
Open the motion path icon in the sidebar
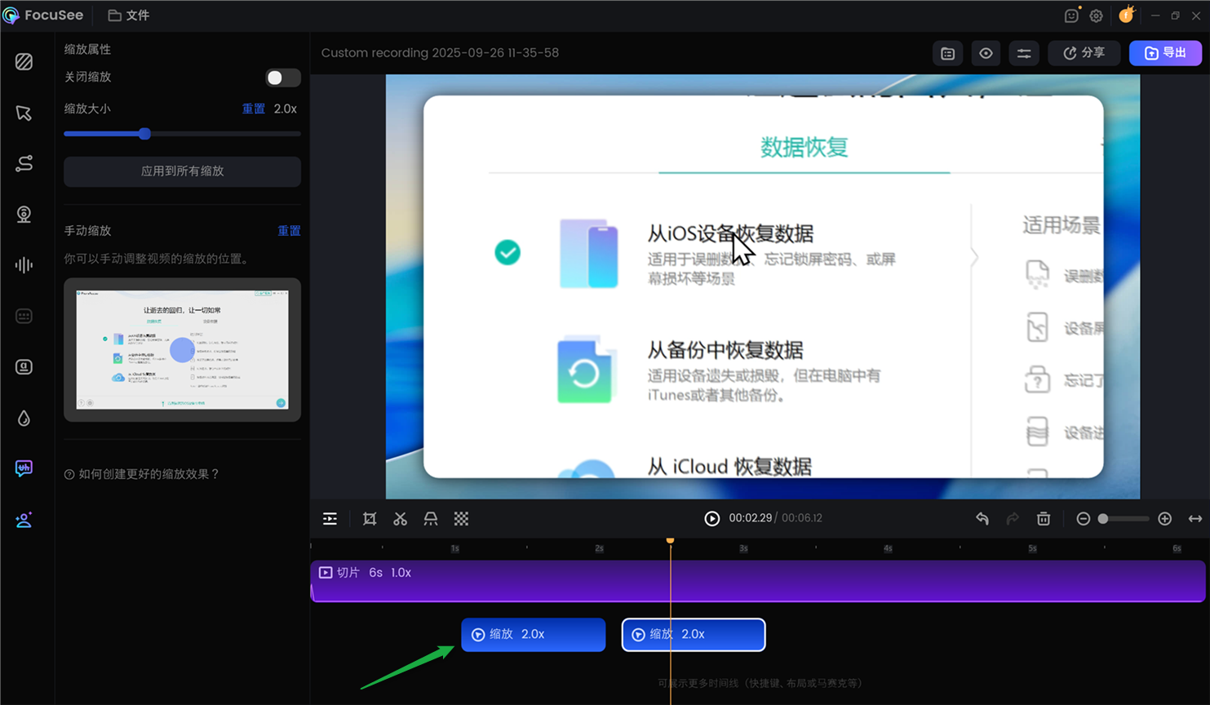coord(24,163)
